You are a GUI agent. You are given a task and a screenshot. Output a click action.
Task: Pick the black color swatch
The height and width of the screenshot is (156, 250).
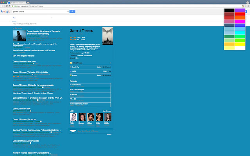coord(229,10)
